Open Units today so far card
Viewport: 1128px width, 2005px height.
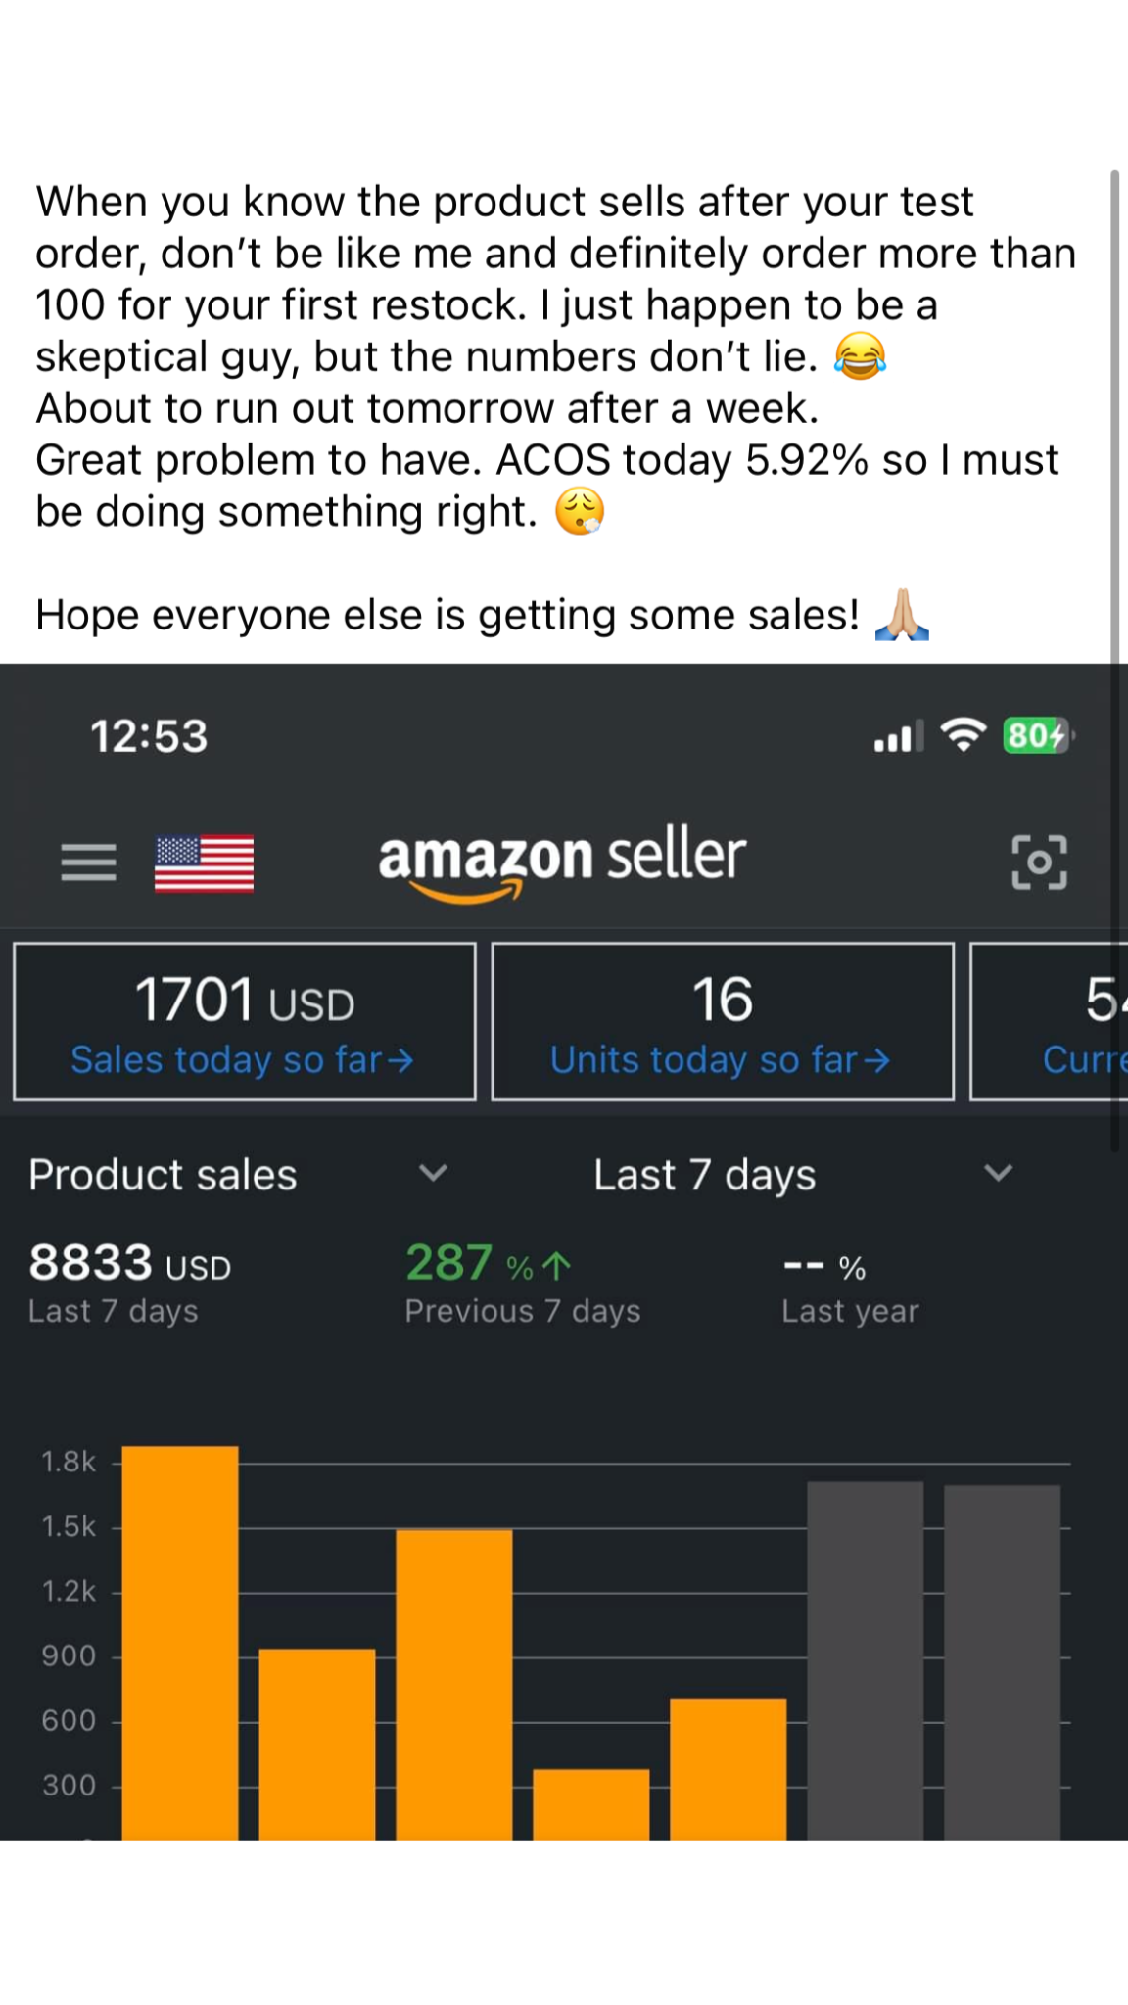tap(723, 1022)
